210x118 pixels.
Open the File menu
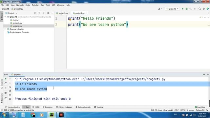coord(2,5)
